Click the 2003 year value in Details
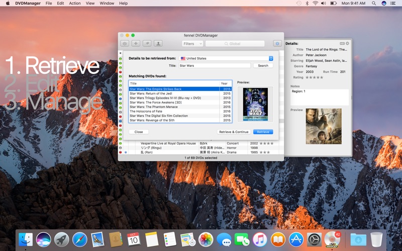The width and height of the screenshot is (402, 251). [310, 72]
